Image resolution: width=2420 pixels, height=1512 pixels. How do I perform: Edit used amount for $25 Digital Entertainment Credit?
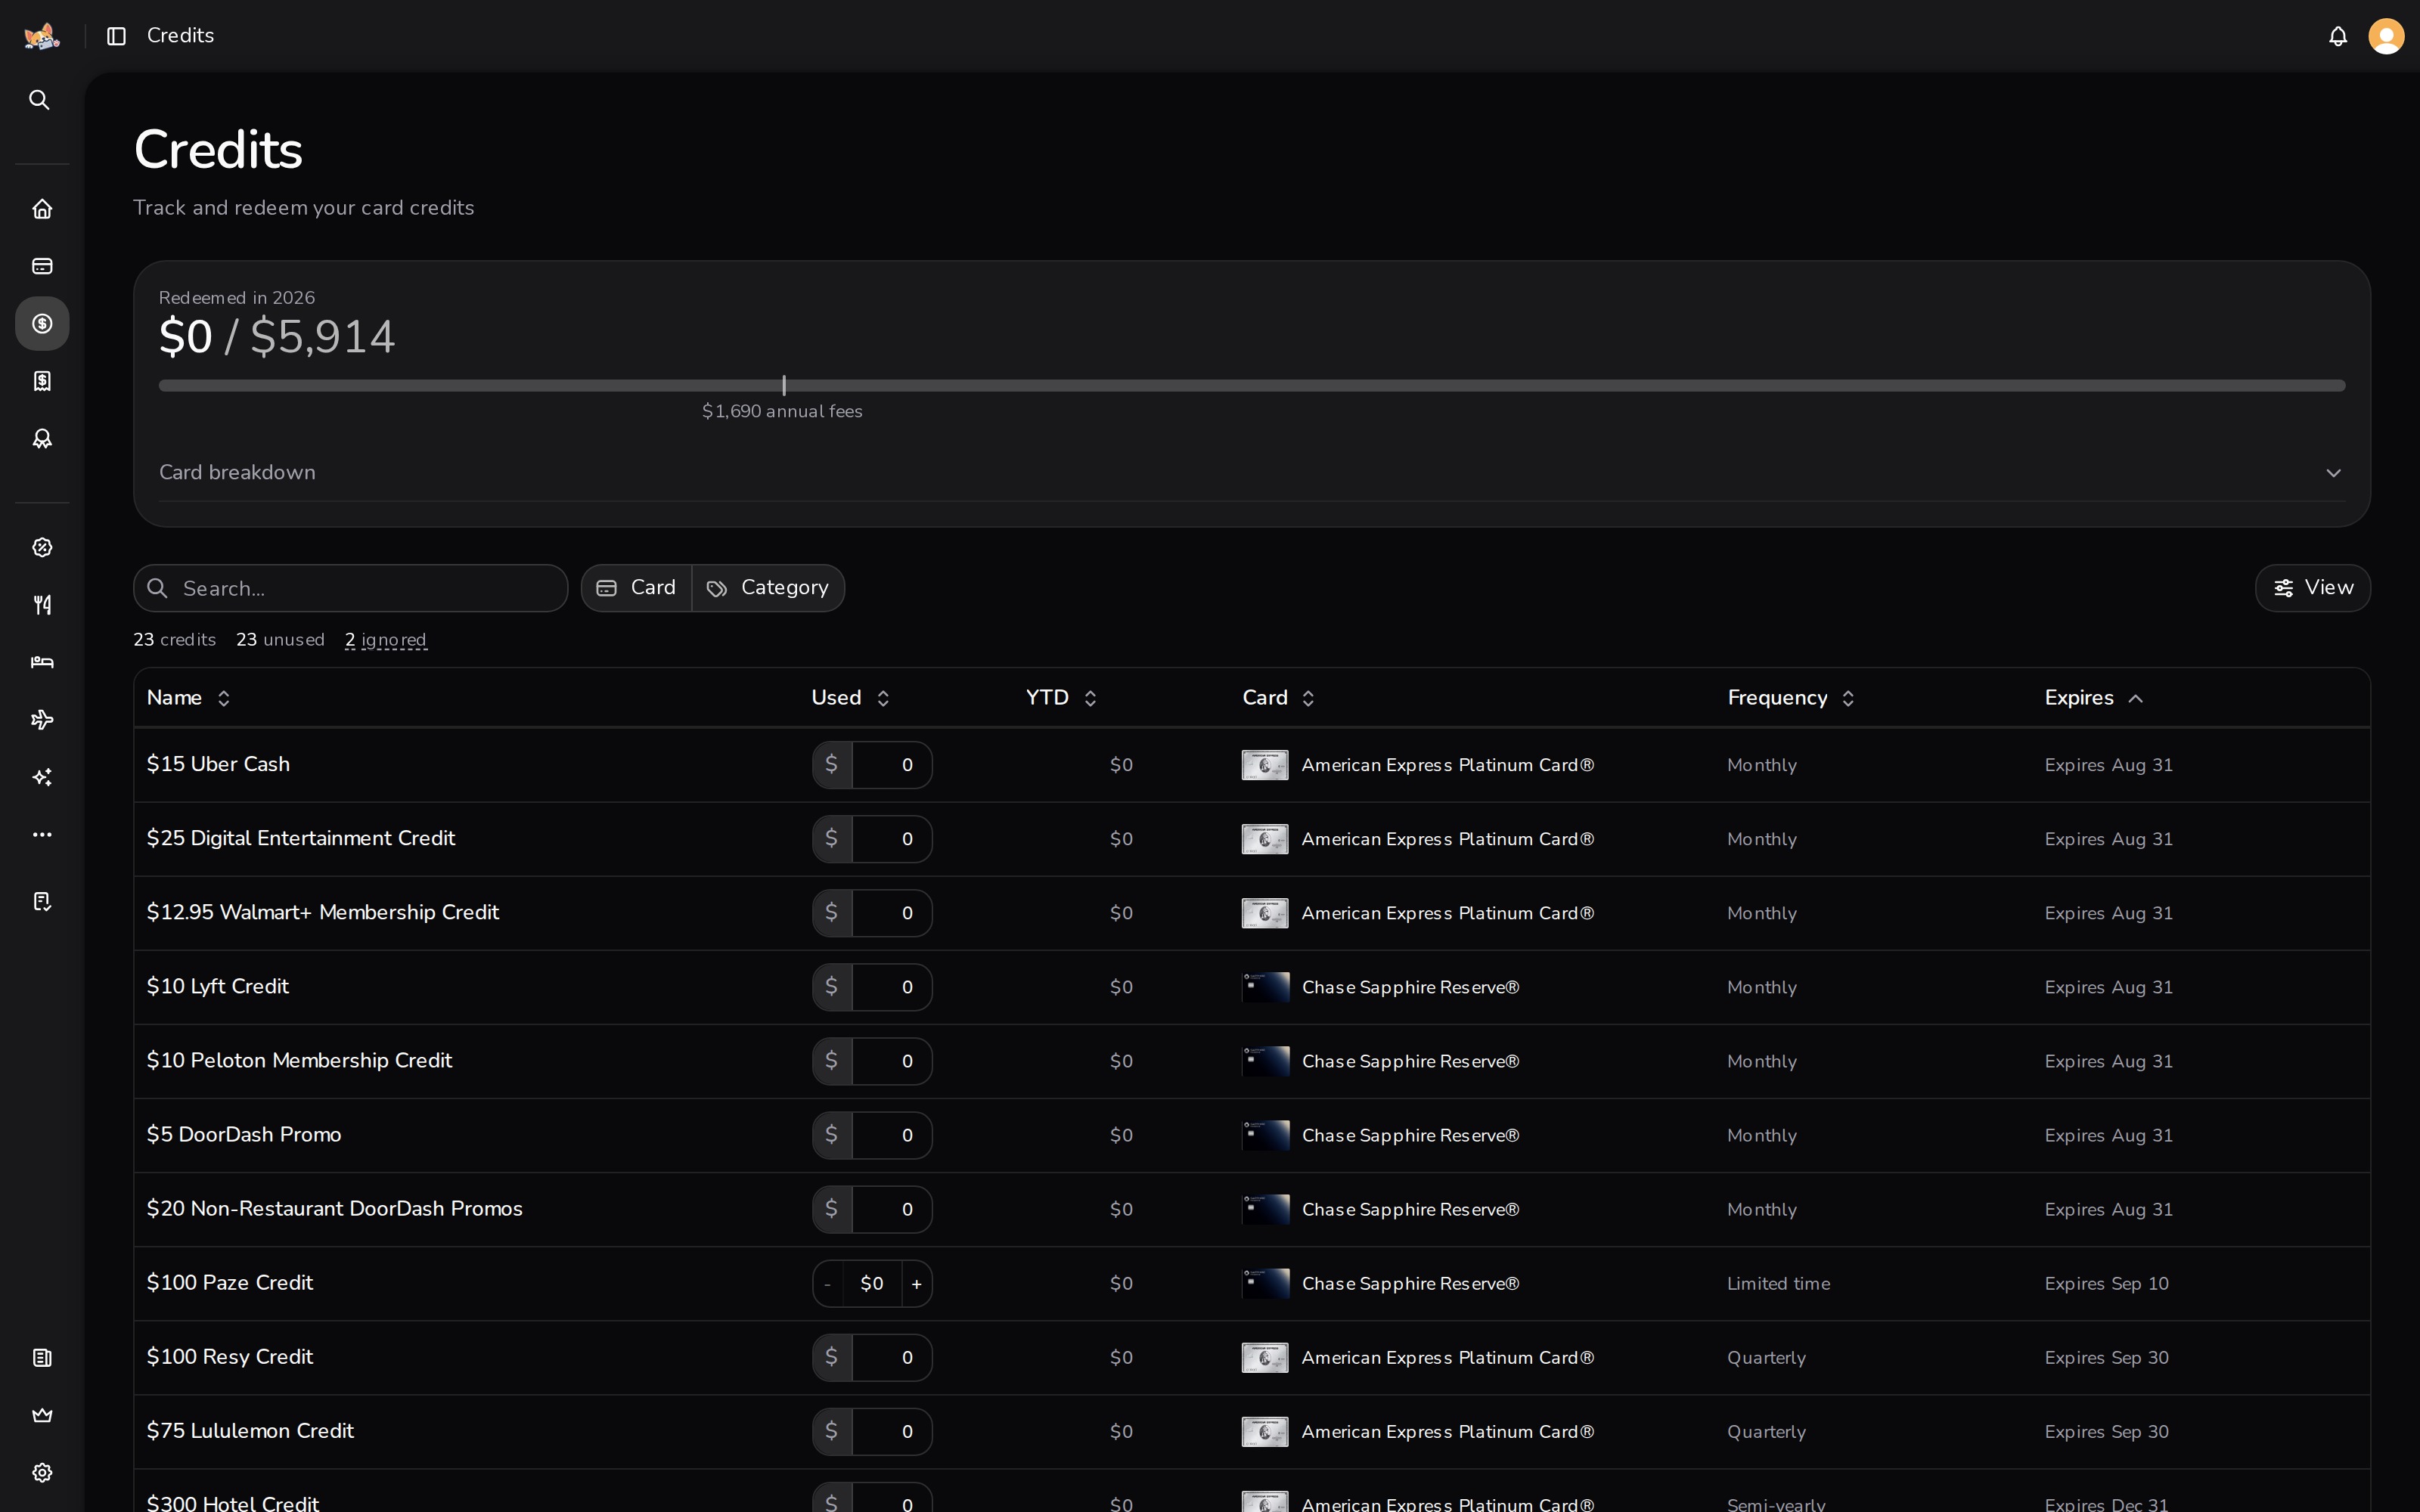click(x=892, y=839)
